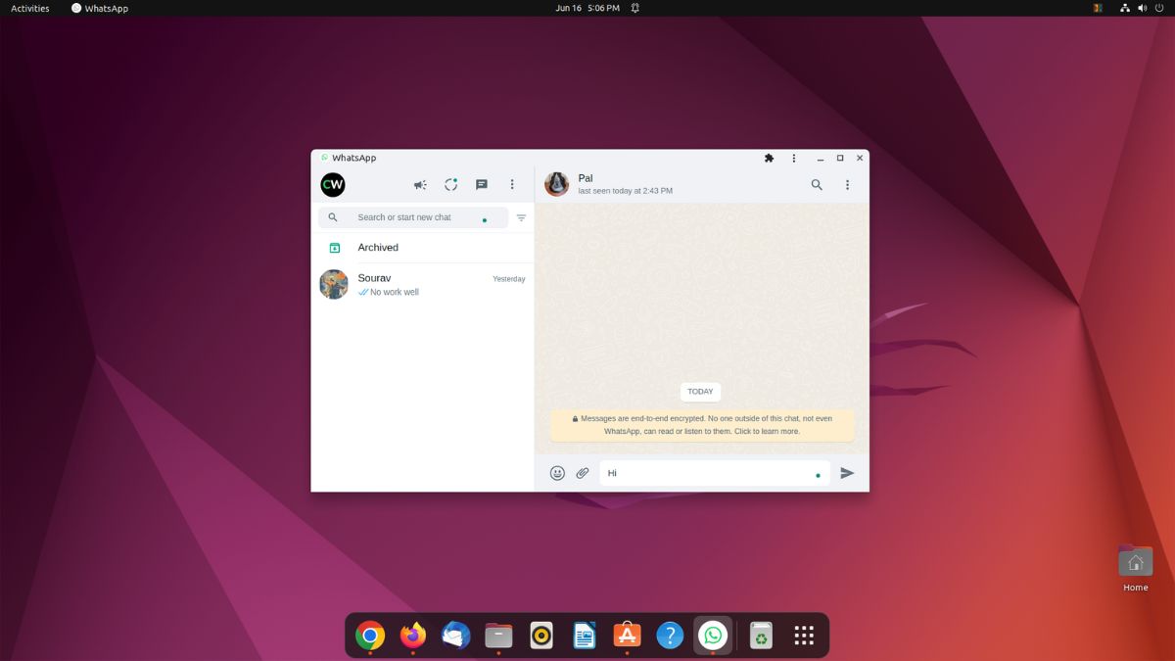This screenshot has height=661, width=1175.
Task: Click the CW profile avatar
Action: click(x=333, y=184)
